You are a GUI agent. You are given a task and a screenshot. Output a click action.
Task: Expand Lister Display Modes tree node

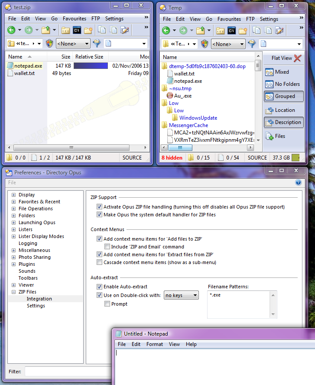(14, 236)
